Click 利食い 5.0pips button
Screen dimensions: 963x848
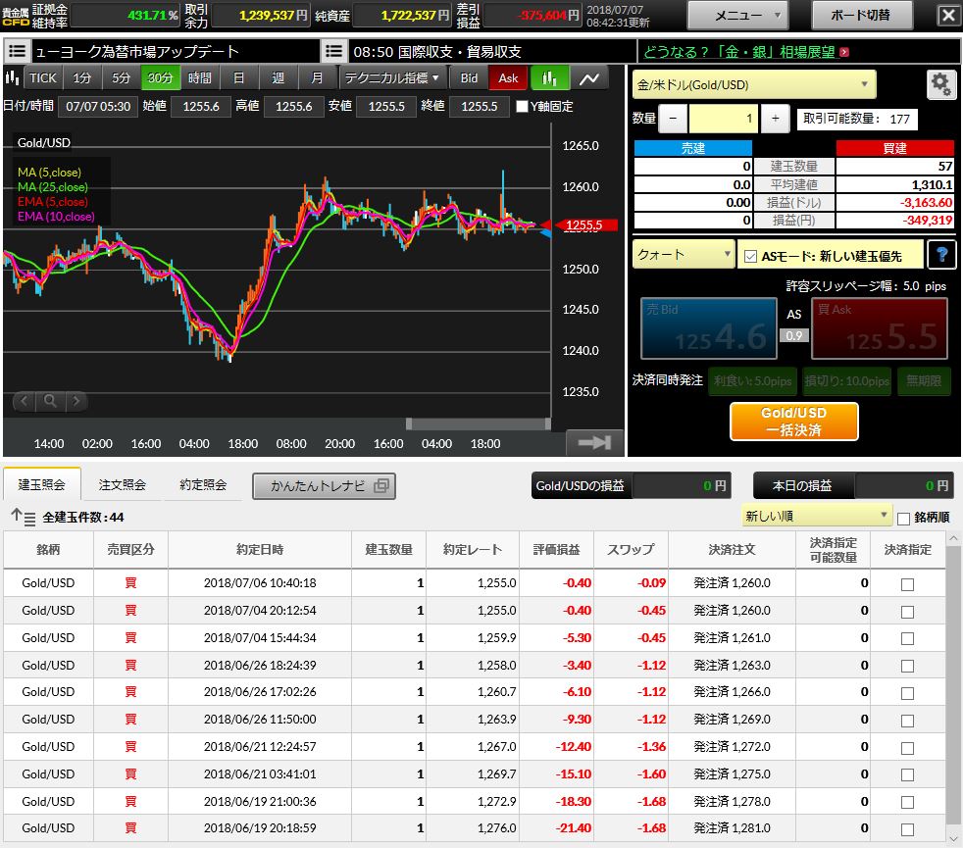click(753, 381)
